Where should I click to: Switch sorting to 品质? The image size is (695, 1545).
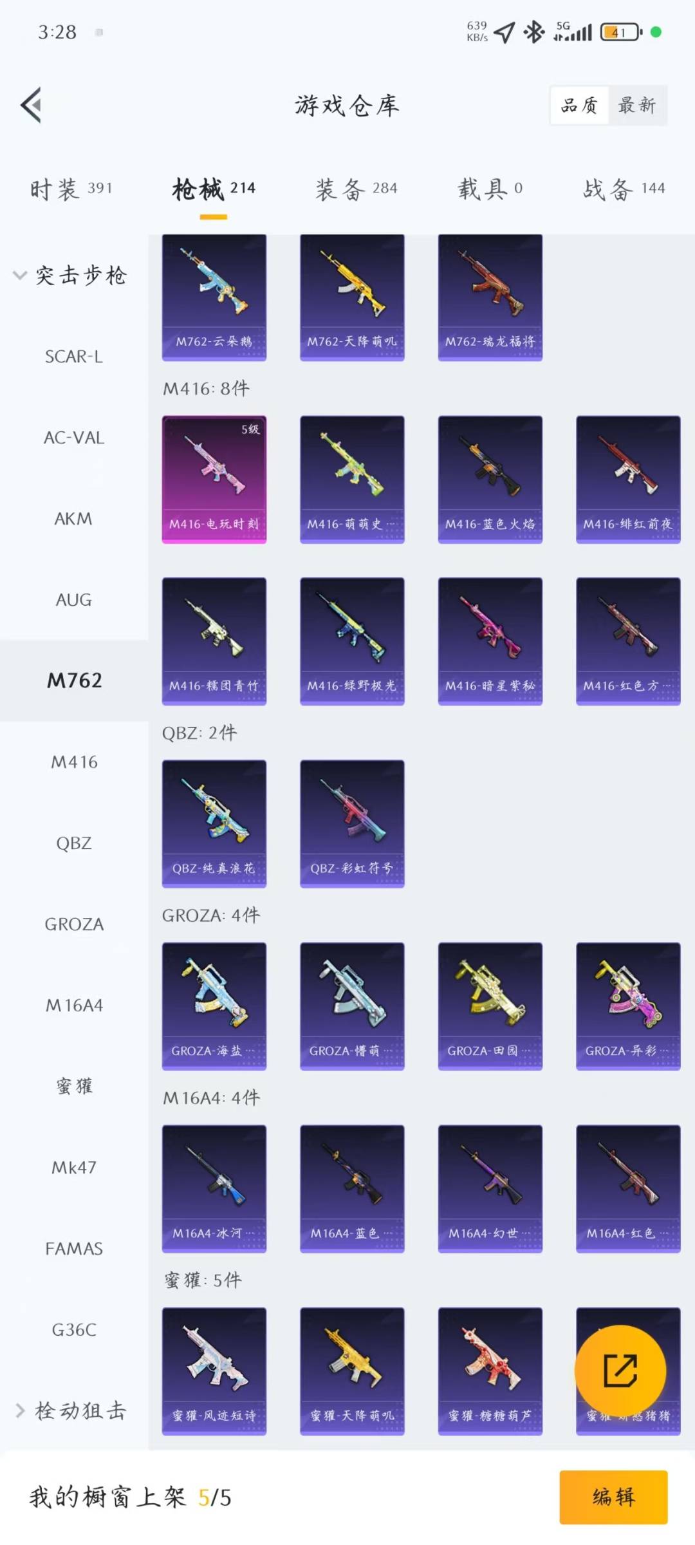point(579,105)
